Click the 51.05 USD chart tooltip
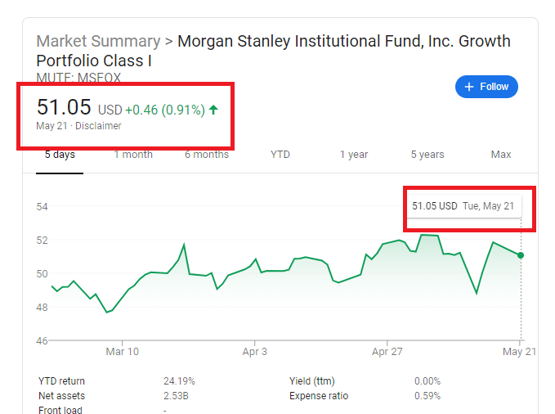Image resolution: width=555 pixels, height=414 pixels. (463, 206)
